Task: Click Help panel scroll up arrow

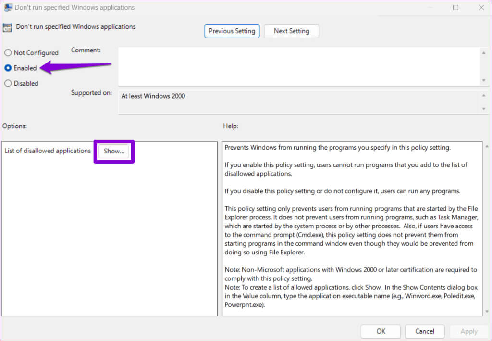Action: click(487, 146)
